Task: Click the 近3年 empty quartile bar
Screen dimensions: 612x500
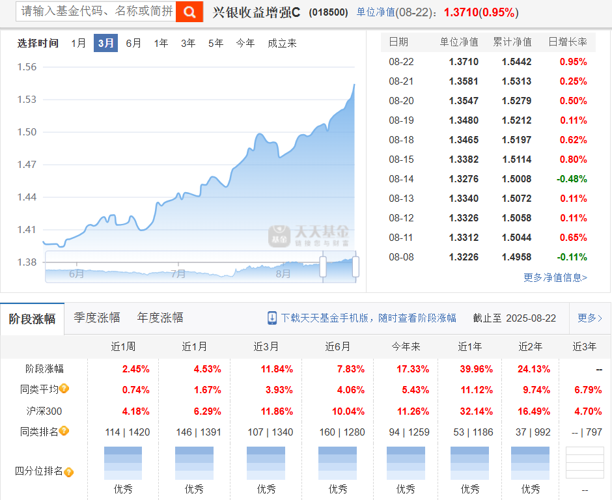Action: (x=585, y=462)
